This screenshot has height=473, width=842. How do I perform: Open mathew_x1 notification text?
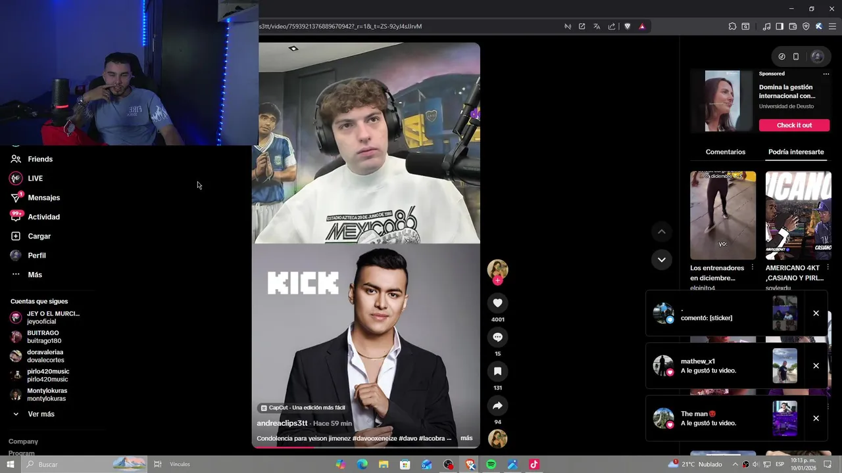point(708,366)
